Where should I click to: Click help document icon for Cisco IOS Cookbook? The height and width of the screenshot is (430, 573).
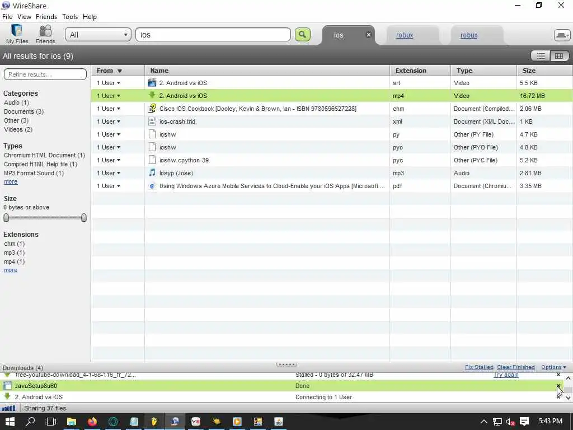[152, 108]
